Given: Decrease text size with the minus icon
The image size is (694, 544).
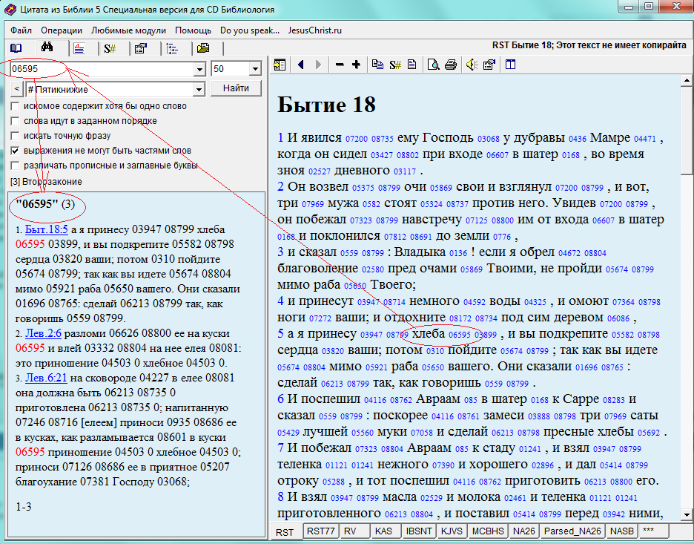Looking at the screenshot, I should click(340, 65).
